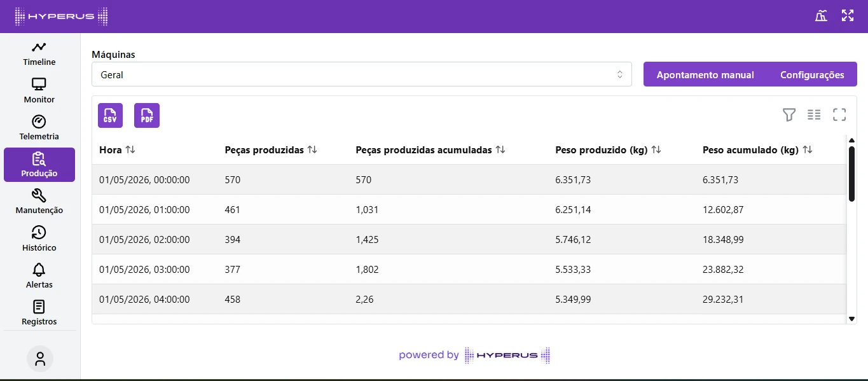Sort by Peso produzido (kg) arrows
Image resolution: width=868 pixels, height=381 pixels.
click(656, 150)
